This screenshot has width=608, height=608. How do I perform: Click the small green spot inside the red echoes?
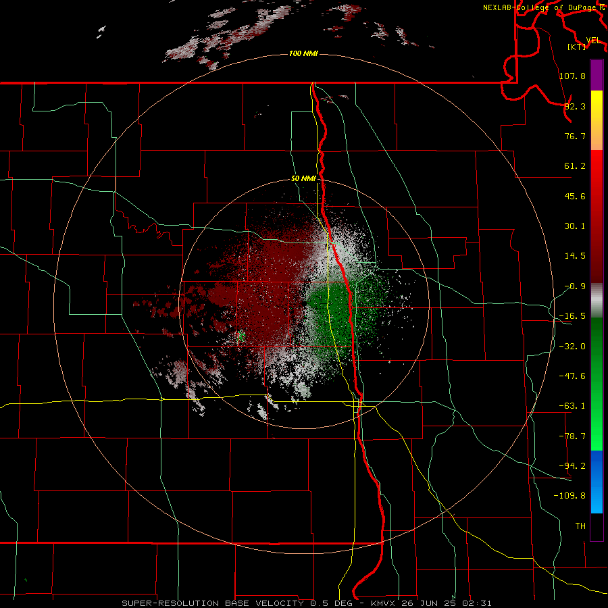pos(240,336)
